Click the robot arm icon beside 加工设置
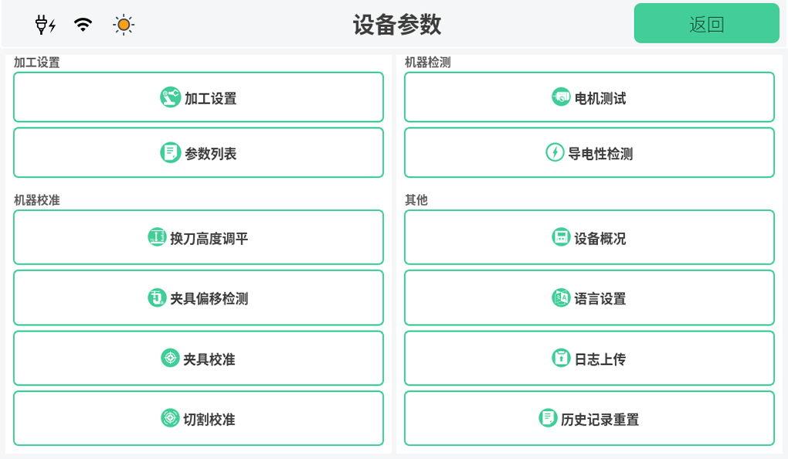Screen dimensions: 788x459 tap(170, 97)
